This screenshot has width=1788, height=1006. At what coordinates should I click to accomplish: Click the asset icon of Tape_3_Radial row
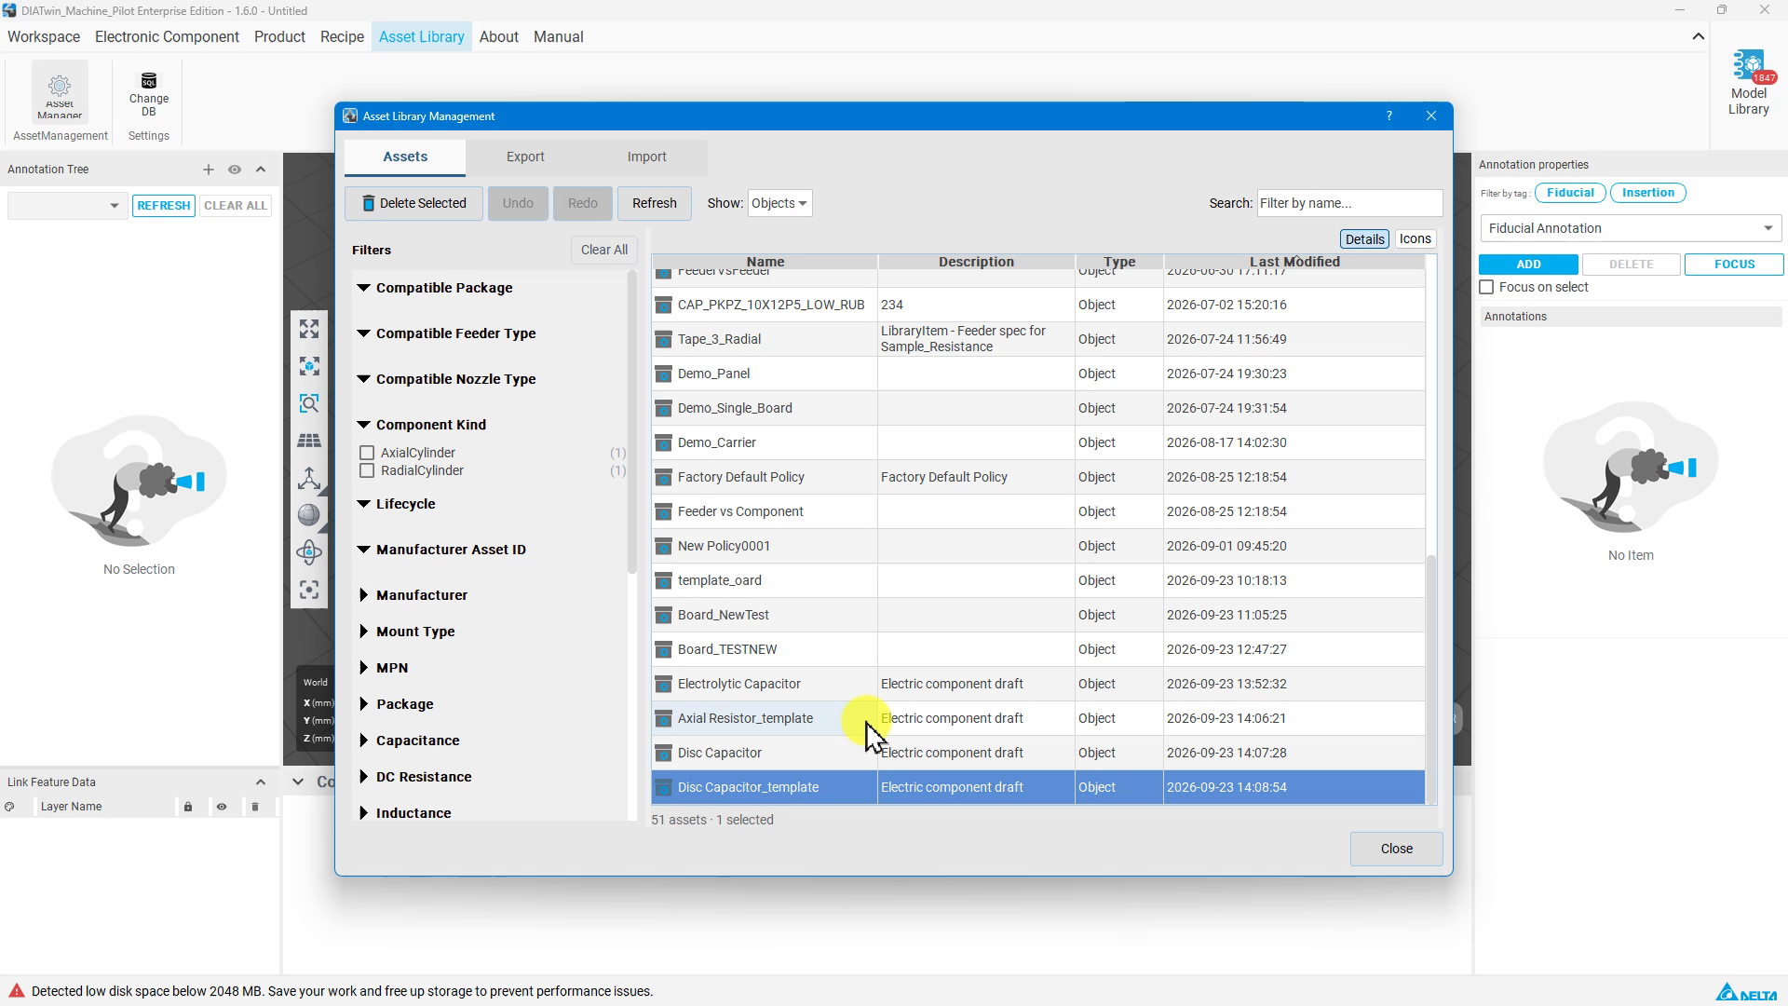click(x=663, y=340)
